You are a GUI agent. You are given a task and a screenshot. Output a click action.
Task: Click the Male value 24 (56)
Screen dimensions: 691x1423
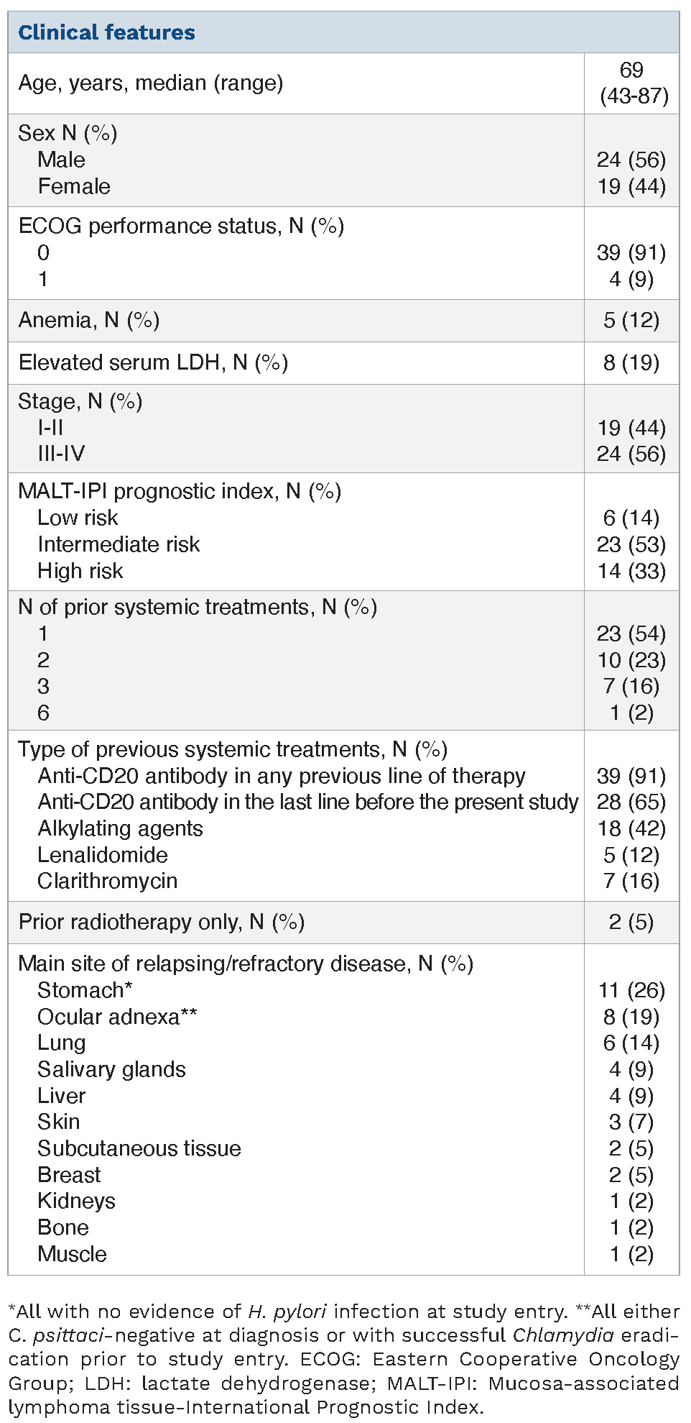pyautogui.click(x=631, y=160)
